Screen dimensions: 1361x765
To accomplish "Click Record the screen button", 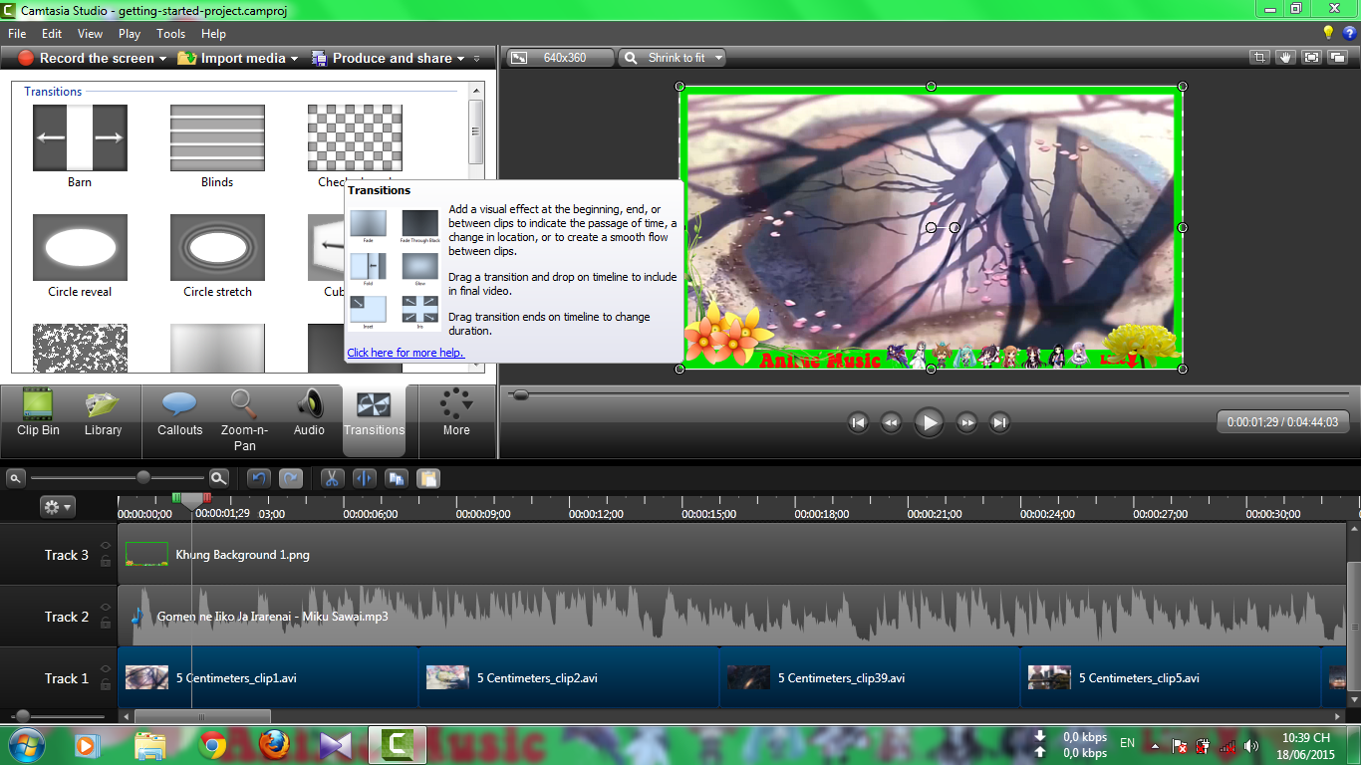I will tap(86, 59).
